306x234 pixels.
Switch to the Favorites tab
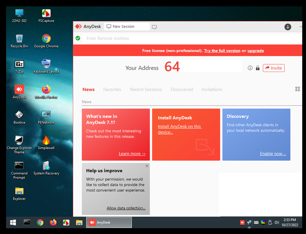(x=112, y=89)
